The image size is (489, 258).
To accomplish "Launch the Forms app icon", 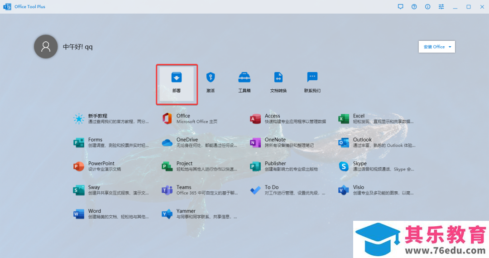I will [x=79, y=142].
